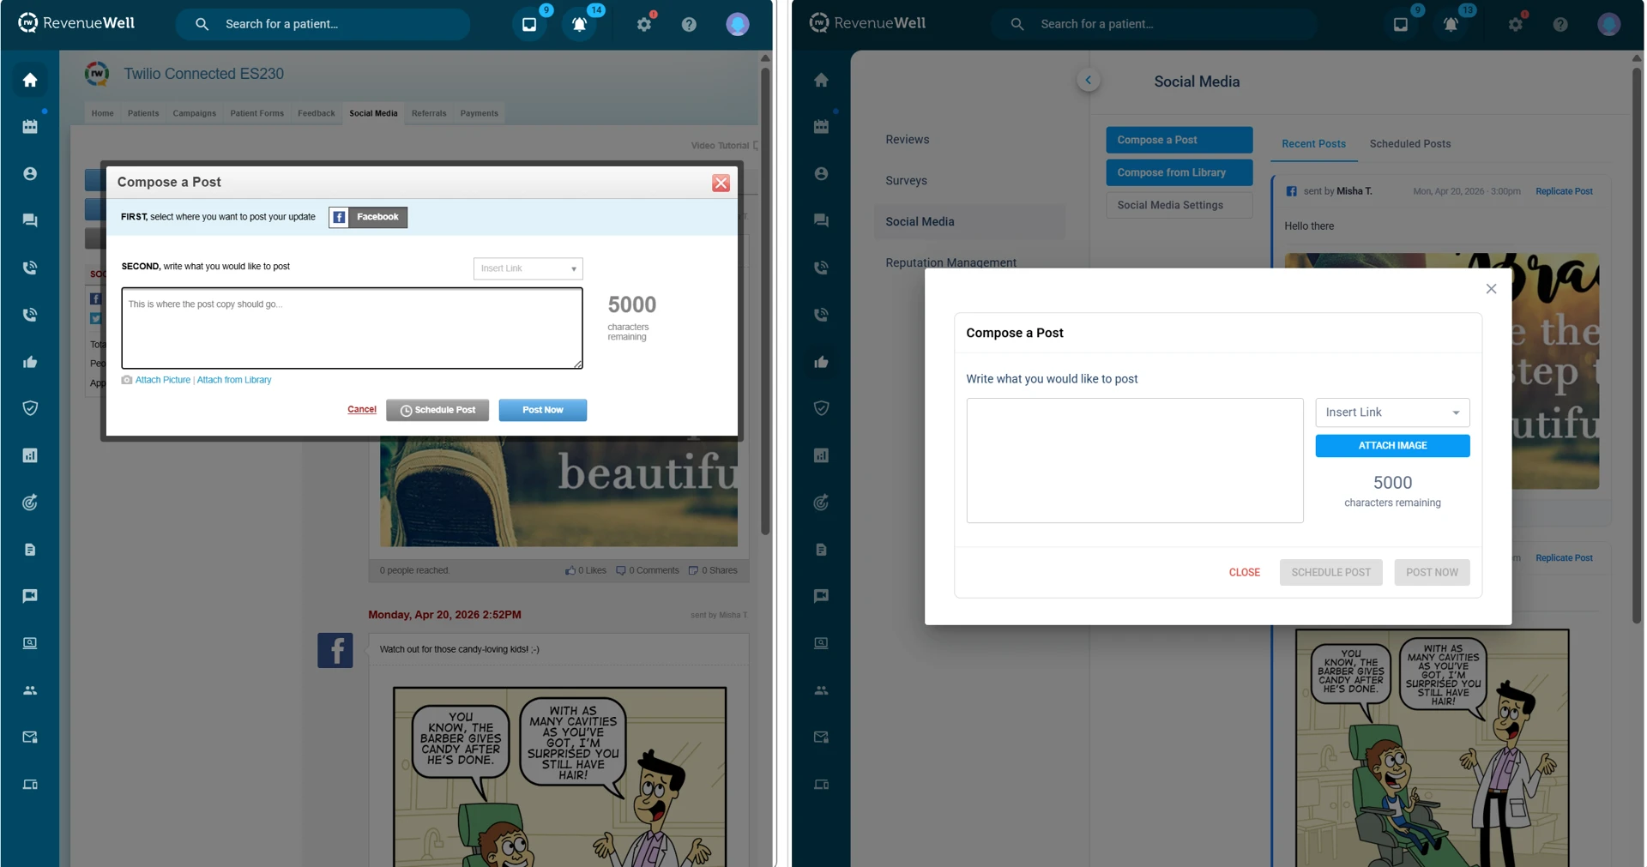The width and height of the screenshot is (1647, 867).
Task: Toggle the Facebook posting destination button
Action: pos(368,218)
